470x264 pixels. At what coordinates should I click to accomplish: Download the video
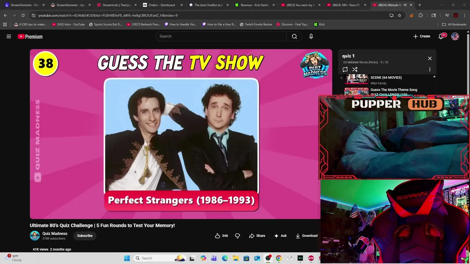click(x=307, y=236)
